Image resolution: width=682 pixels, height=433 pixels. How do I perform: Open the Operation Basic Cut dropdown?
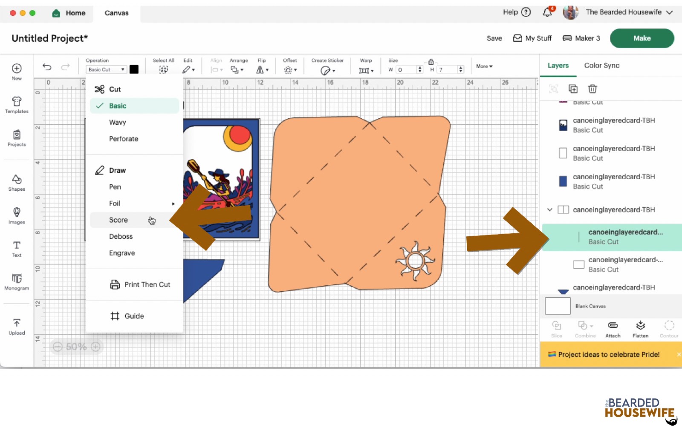106,69
